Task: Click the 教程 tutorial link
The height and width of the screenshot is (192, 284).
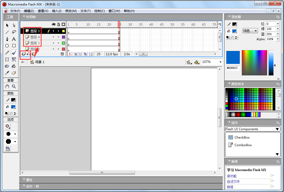Action: (x=230, y=187)
